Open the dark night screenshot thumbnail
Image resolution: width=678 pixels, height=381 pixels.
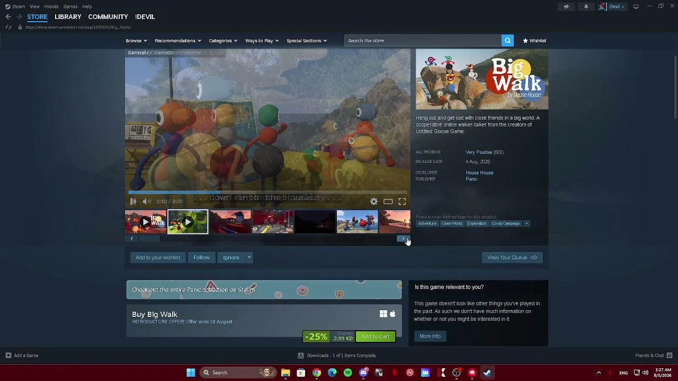pos(315,222)
